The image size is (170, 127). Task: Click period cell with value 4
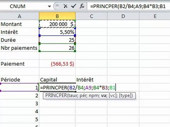pos(19,111)
